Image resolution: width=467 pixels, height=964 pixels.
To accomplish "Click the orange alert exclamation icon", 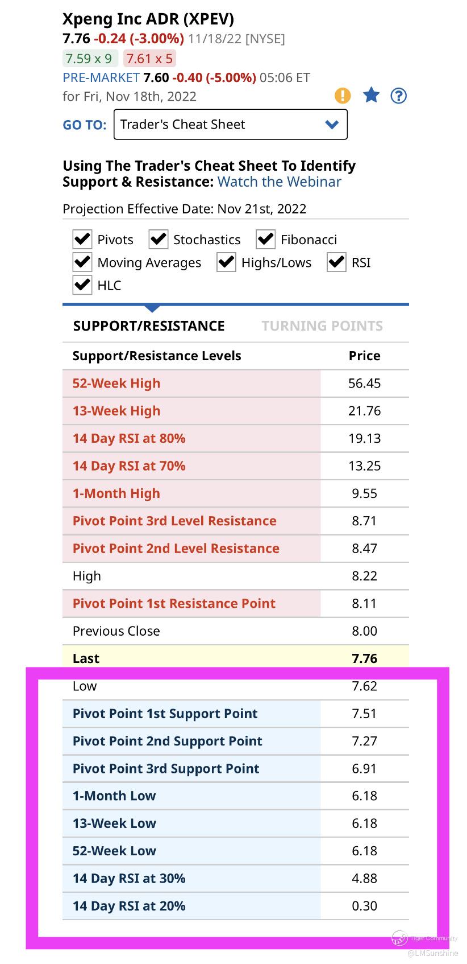I will click(343, 96).
